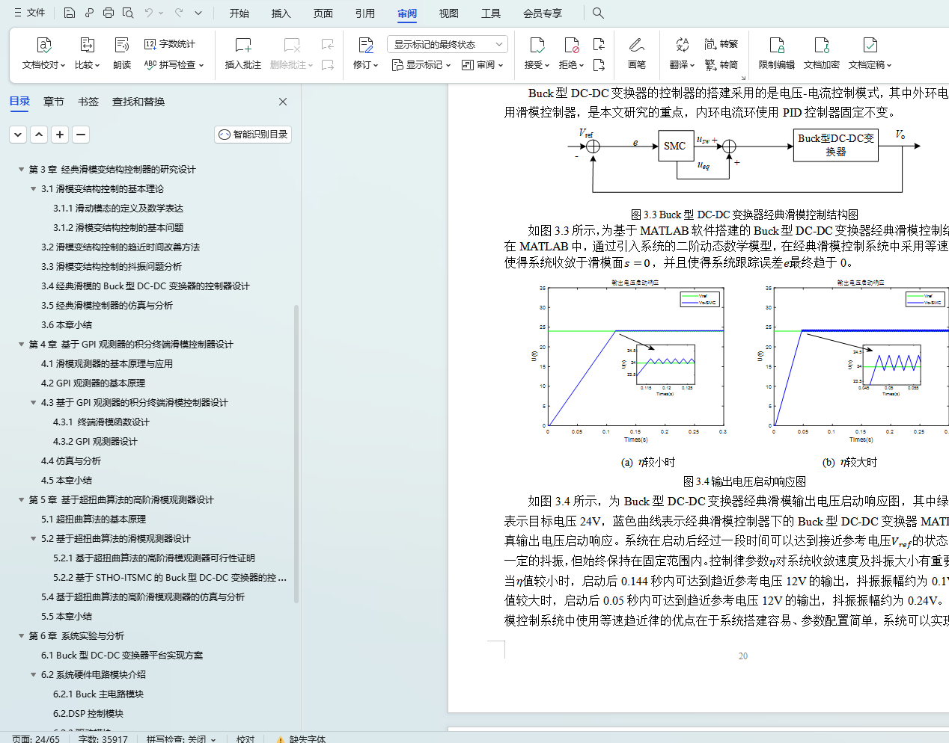The height and width of the screenshot is (743, 949).
Task: Go to previous change icon
Action: click(599, 44)
